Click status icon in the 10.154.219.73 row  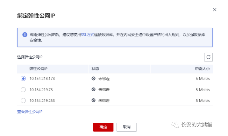(94, 89)
